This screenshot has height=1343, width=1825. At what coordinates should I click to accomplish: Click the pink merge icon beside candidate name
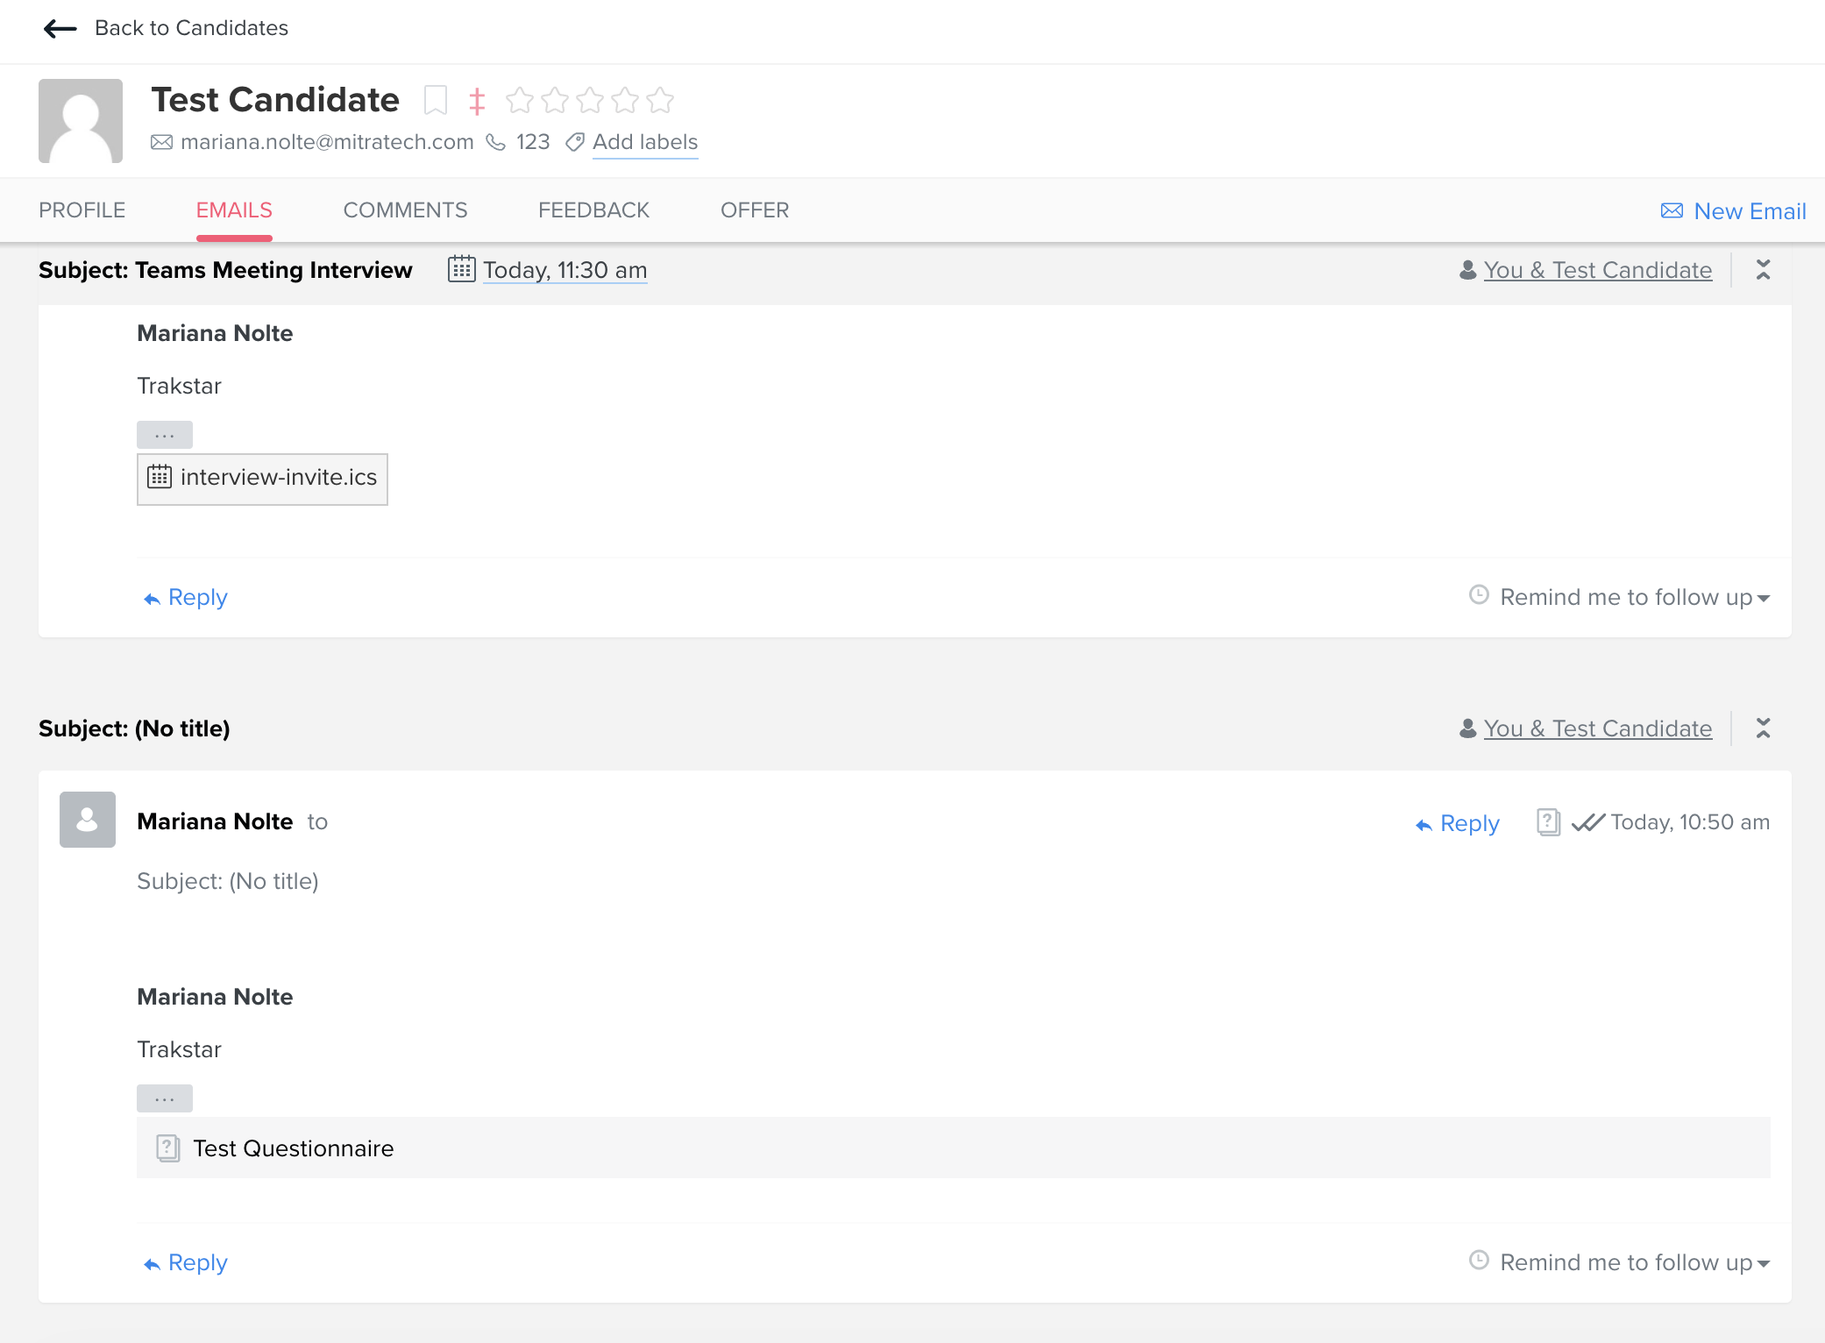(x=477, y=101)
